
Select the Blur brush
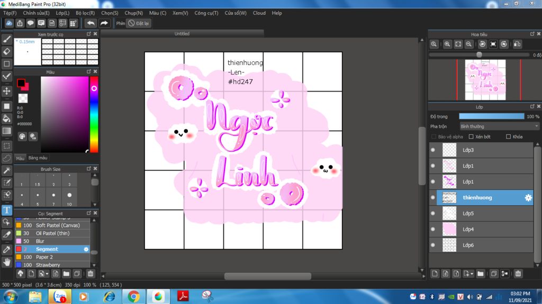click(x=52, y=241)
